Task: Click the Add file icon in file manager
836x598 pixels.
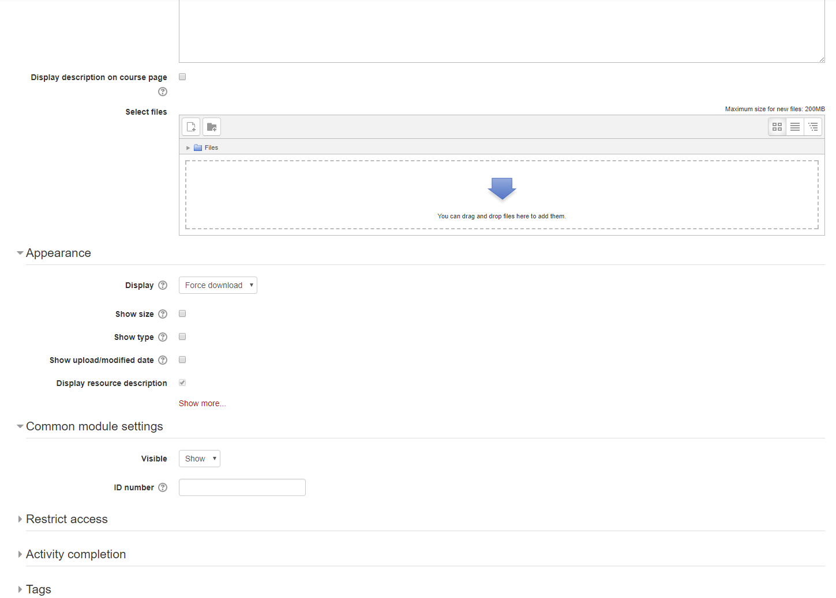Action: pyautogui.click(x=191, y=127)
